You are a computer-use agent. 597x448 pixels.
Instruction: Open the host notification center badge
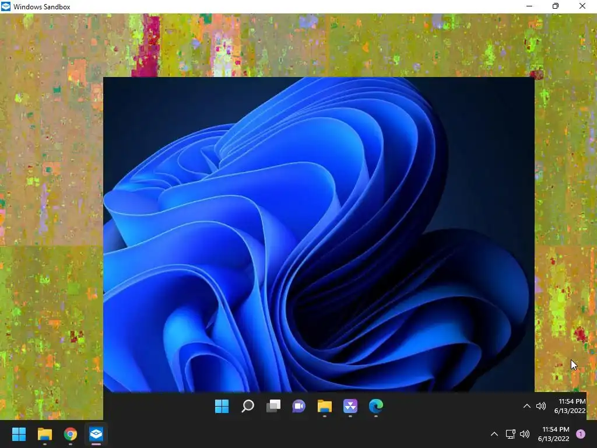tap(581, 434)
